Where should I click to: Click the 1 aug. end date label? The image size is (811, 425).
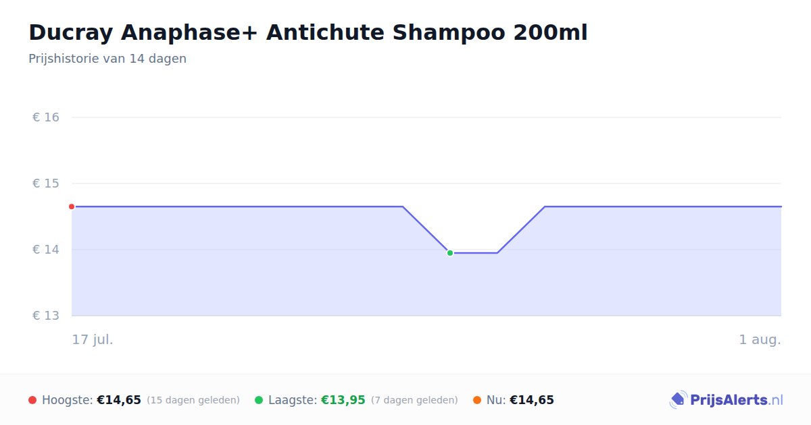[760, 339]
